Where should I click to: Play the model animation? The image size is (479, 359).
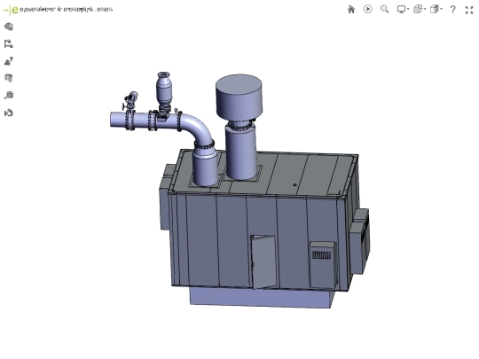pos(368,9)
